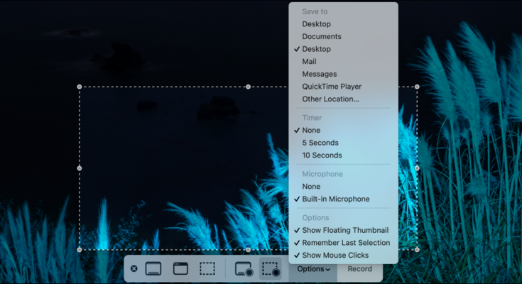Open the Other Location... menu entry

pos(330,99)
